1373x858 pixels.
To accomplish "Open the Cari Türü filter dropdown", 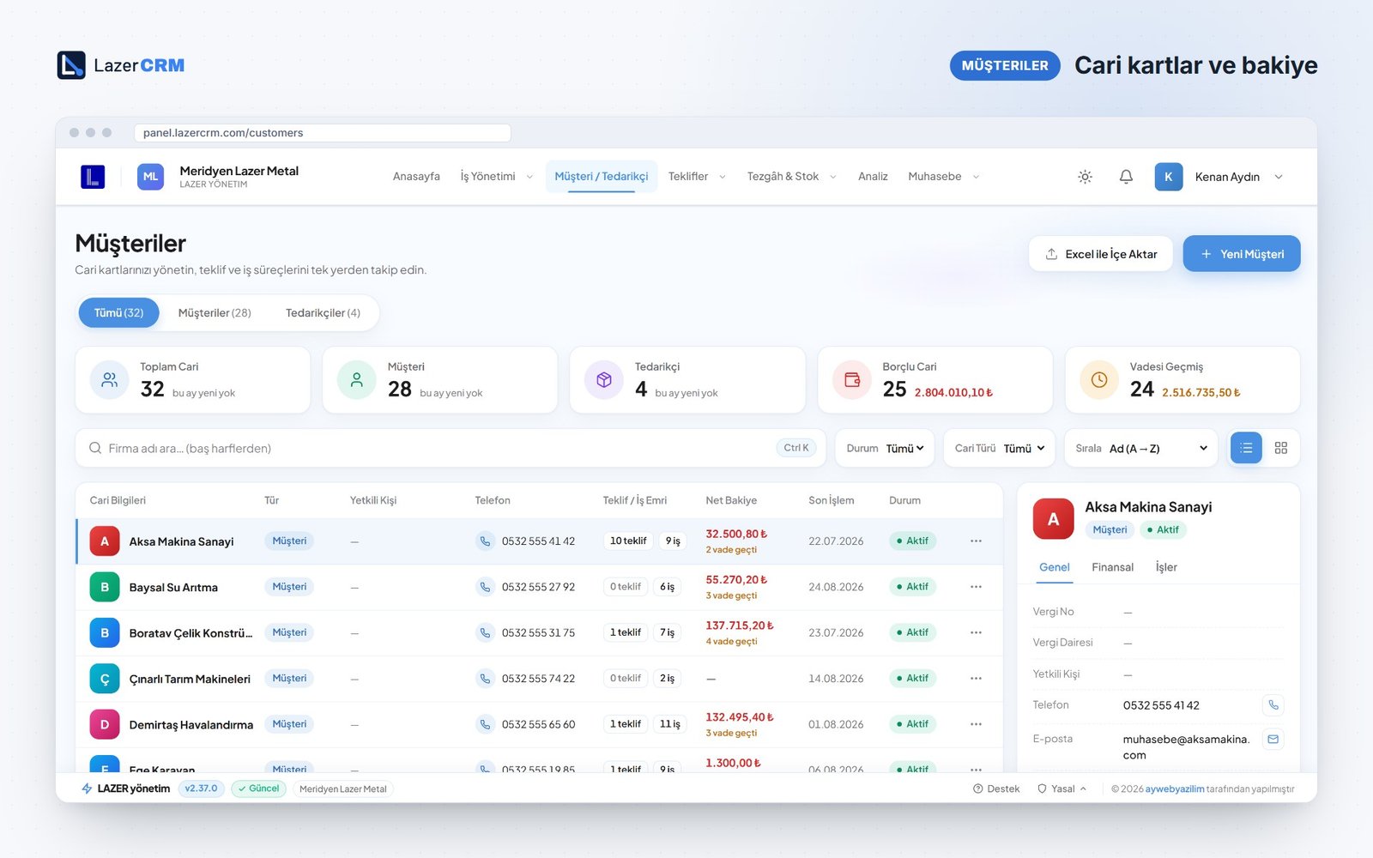I will pyautogui.click(x=999, y=448).
